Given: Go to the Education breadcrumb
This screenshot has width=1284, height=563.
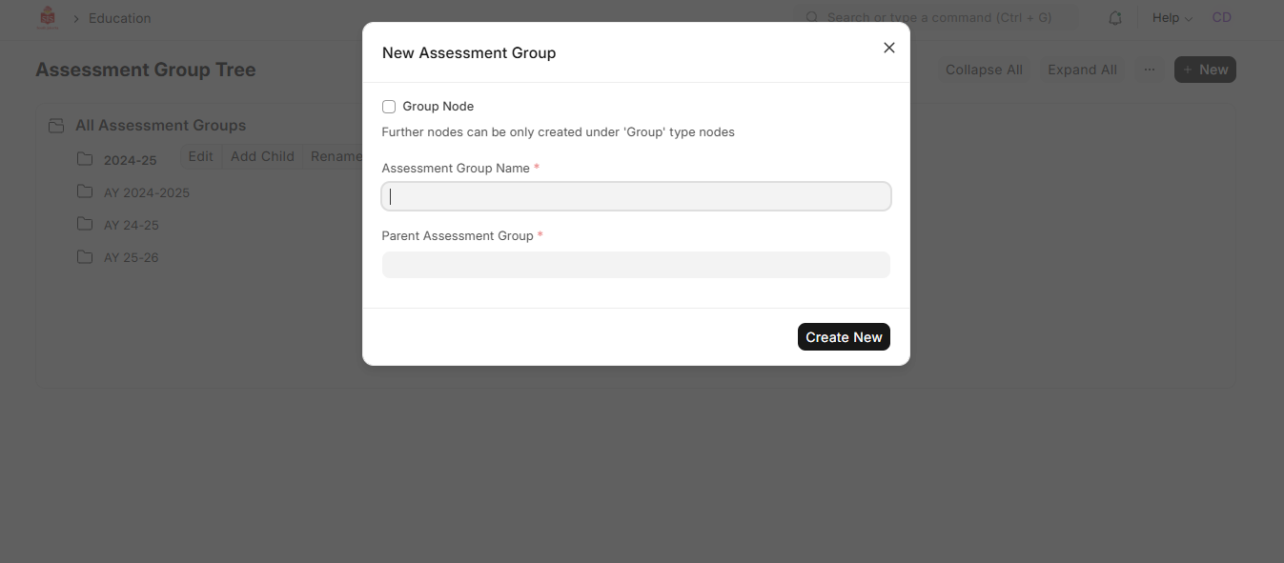Looking at the screenshot, I should point(119,18).
